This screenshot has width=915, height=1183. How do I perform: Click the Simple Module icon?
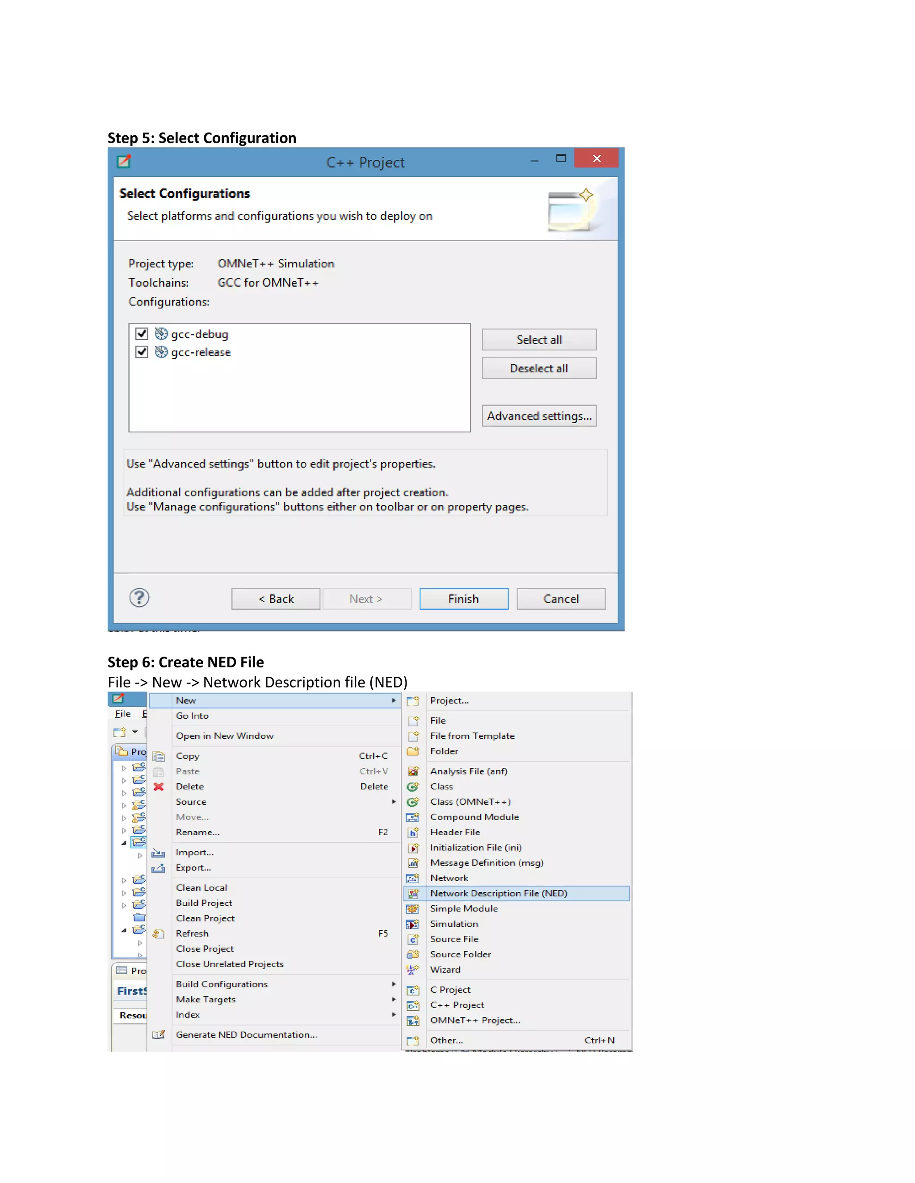(x=413, y=909)
